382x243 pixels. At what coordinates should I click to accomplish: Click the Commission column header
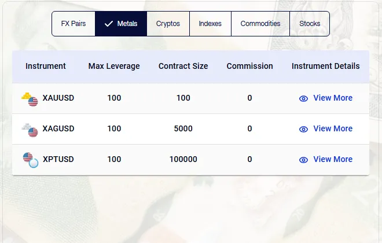coord(249,66)
